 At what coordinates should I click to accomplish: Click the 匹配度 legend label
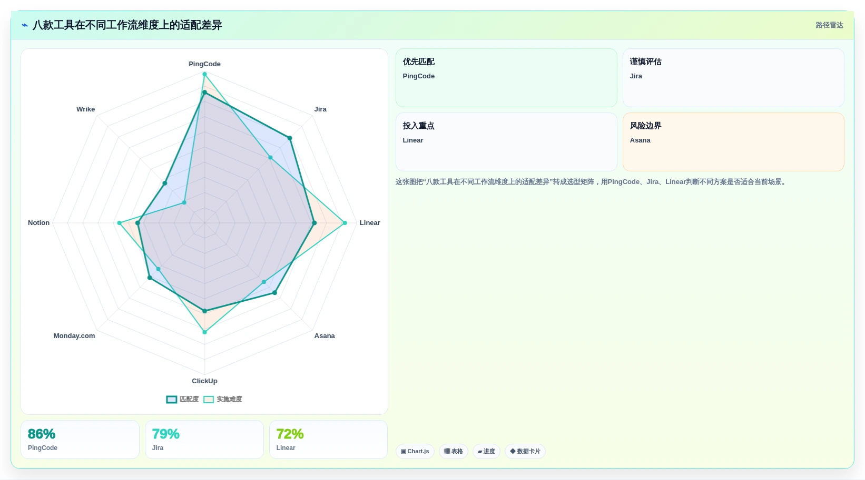coord(189,400)
